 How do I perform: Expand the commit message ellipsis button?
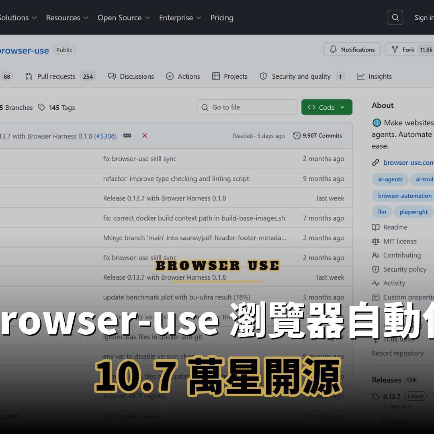tap(127, 136)
